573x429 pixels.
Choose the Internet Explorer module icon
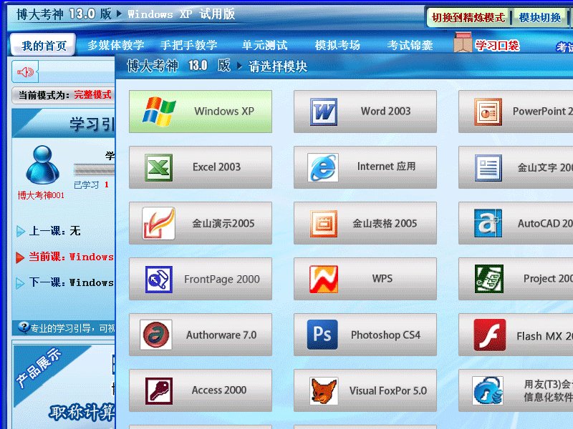323,167
